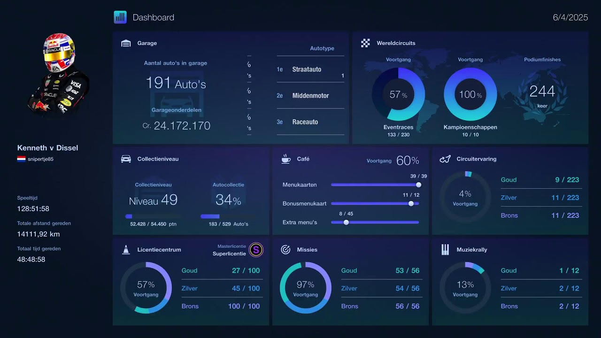
Task: Click the date 6/4/2025
Action: 570,17
